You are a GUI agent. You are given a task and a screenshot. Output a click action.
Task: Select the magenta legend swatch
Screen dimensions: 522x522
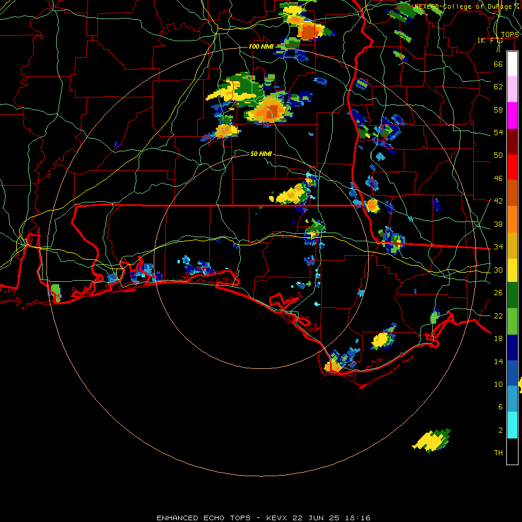pos(512,115)
